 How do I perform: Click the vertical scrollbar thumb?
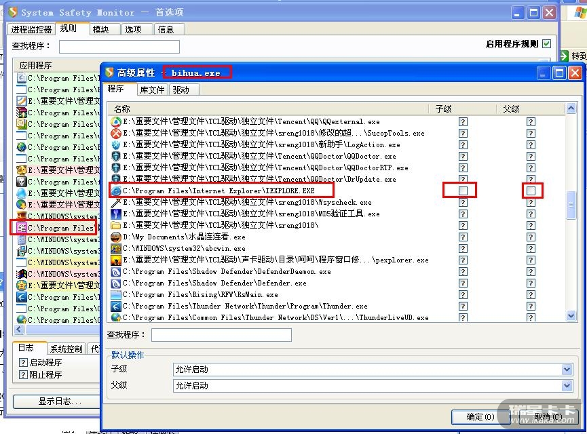pos(571,205)
